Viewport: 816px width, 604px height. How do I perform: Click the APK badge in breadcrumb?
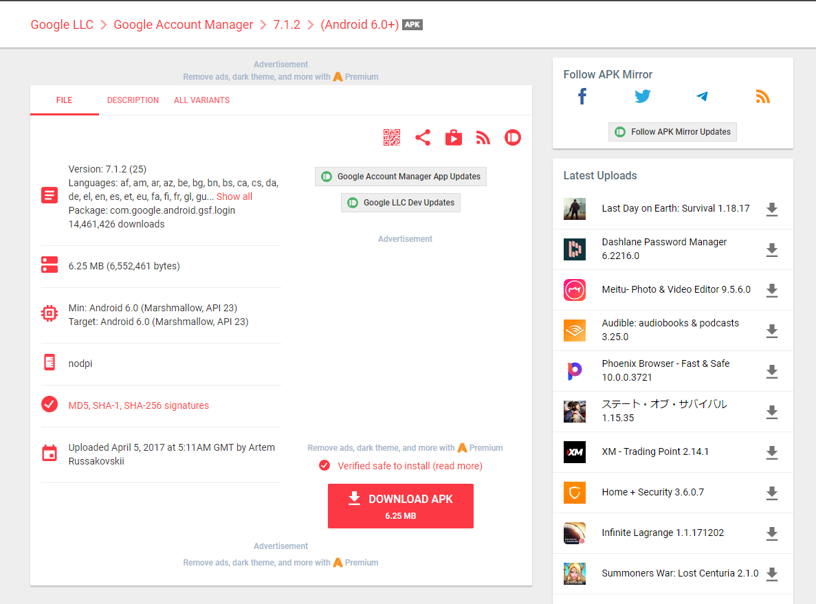(x=412, y=25)
